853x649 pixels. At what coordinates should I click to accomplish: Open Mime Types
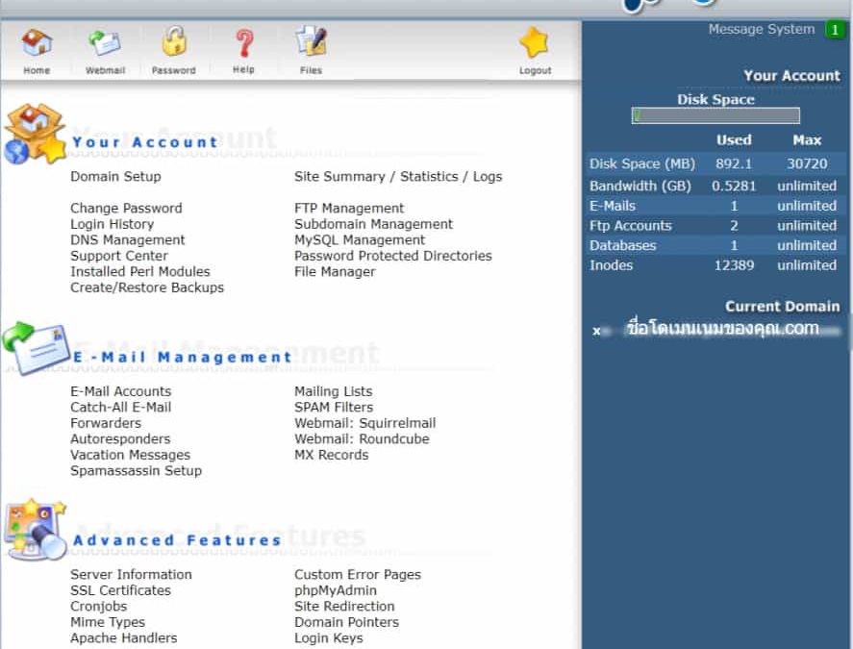pyautogui.click(x=108, y=621)
